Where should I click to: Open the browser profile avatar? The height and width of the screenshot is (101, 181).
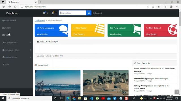171,7
